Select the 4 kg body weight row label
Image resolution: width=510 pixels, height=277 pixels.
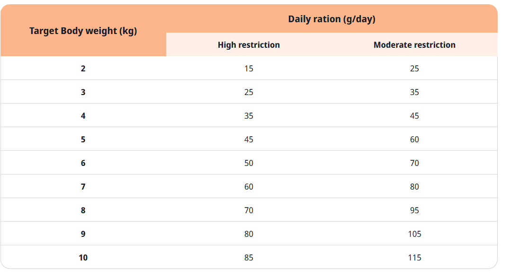click(x=83, y=116)
